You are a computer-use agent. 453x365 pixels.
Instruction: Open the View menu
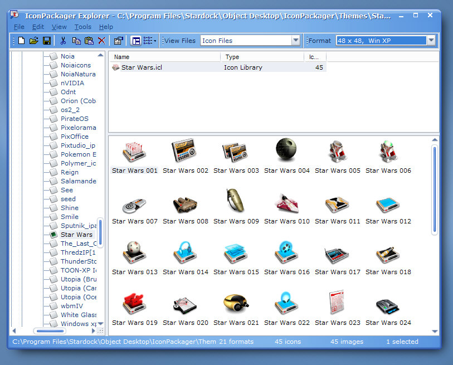pyautogui.click(x=59, y=26)
